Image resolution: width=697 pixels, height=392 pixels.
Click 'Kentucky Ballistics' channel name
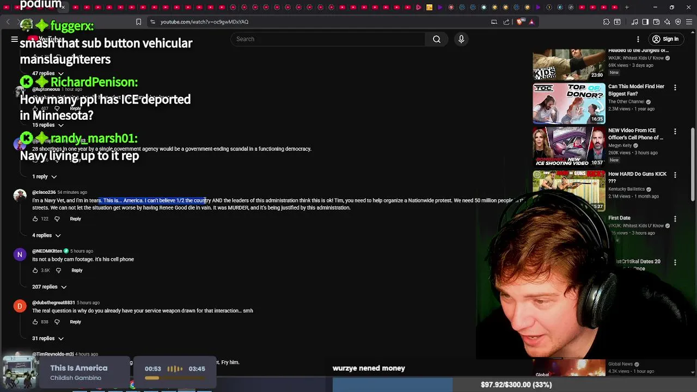(626, 189)
